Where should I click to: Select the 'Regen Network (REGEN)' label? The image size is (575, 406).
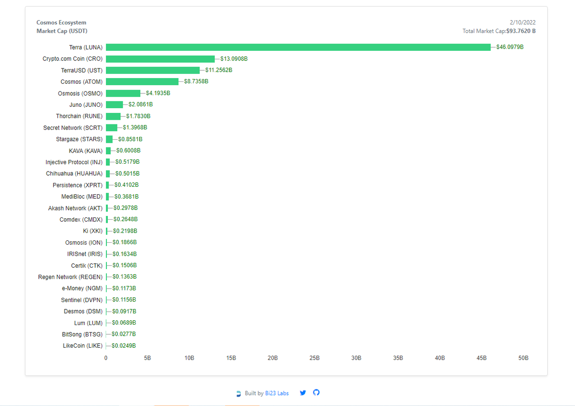click(x=70, y=277)
